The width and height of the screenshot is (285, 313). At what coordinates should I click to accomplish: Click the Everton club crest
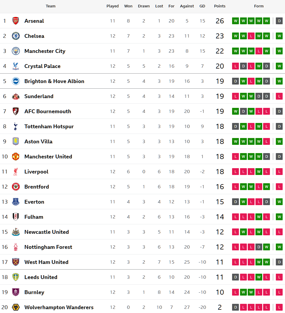pos(16,202)
